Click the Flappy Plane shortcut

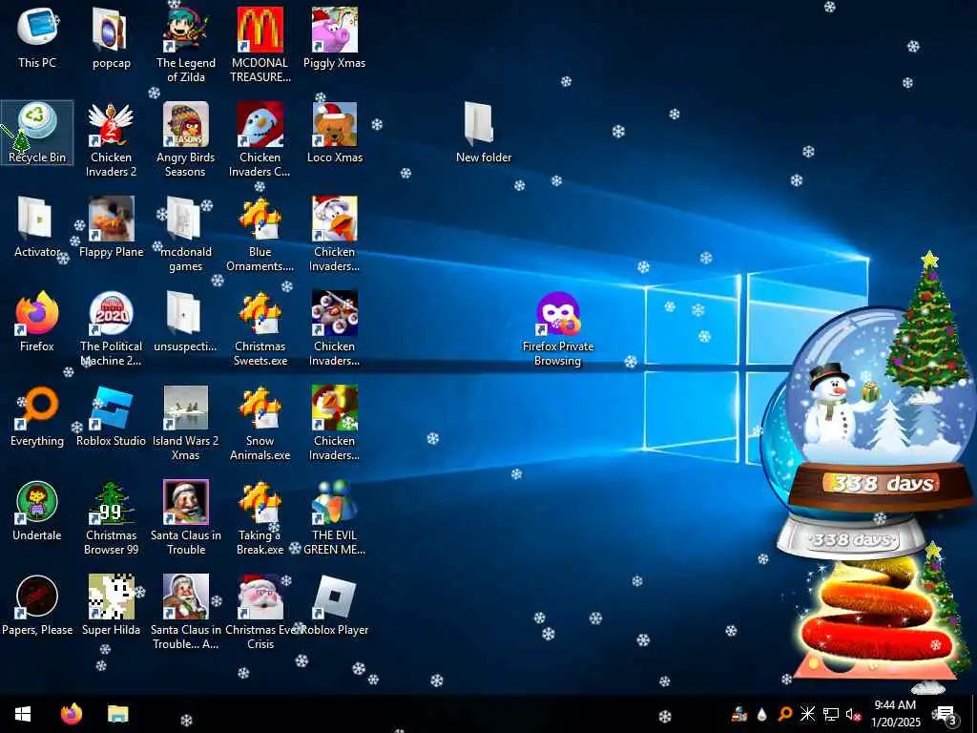(x=111, y=227)
